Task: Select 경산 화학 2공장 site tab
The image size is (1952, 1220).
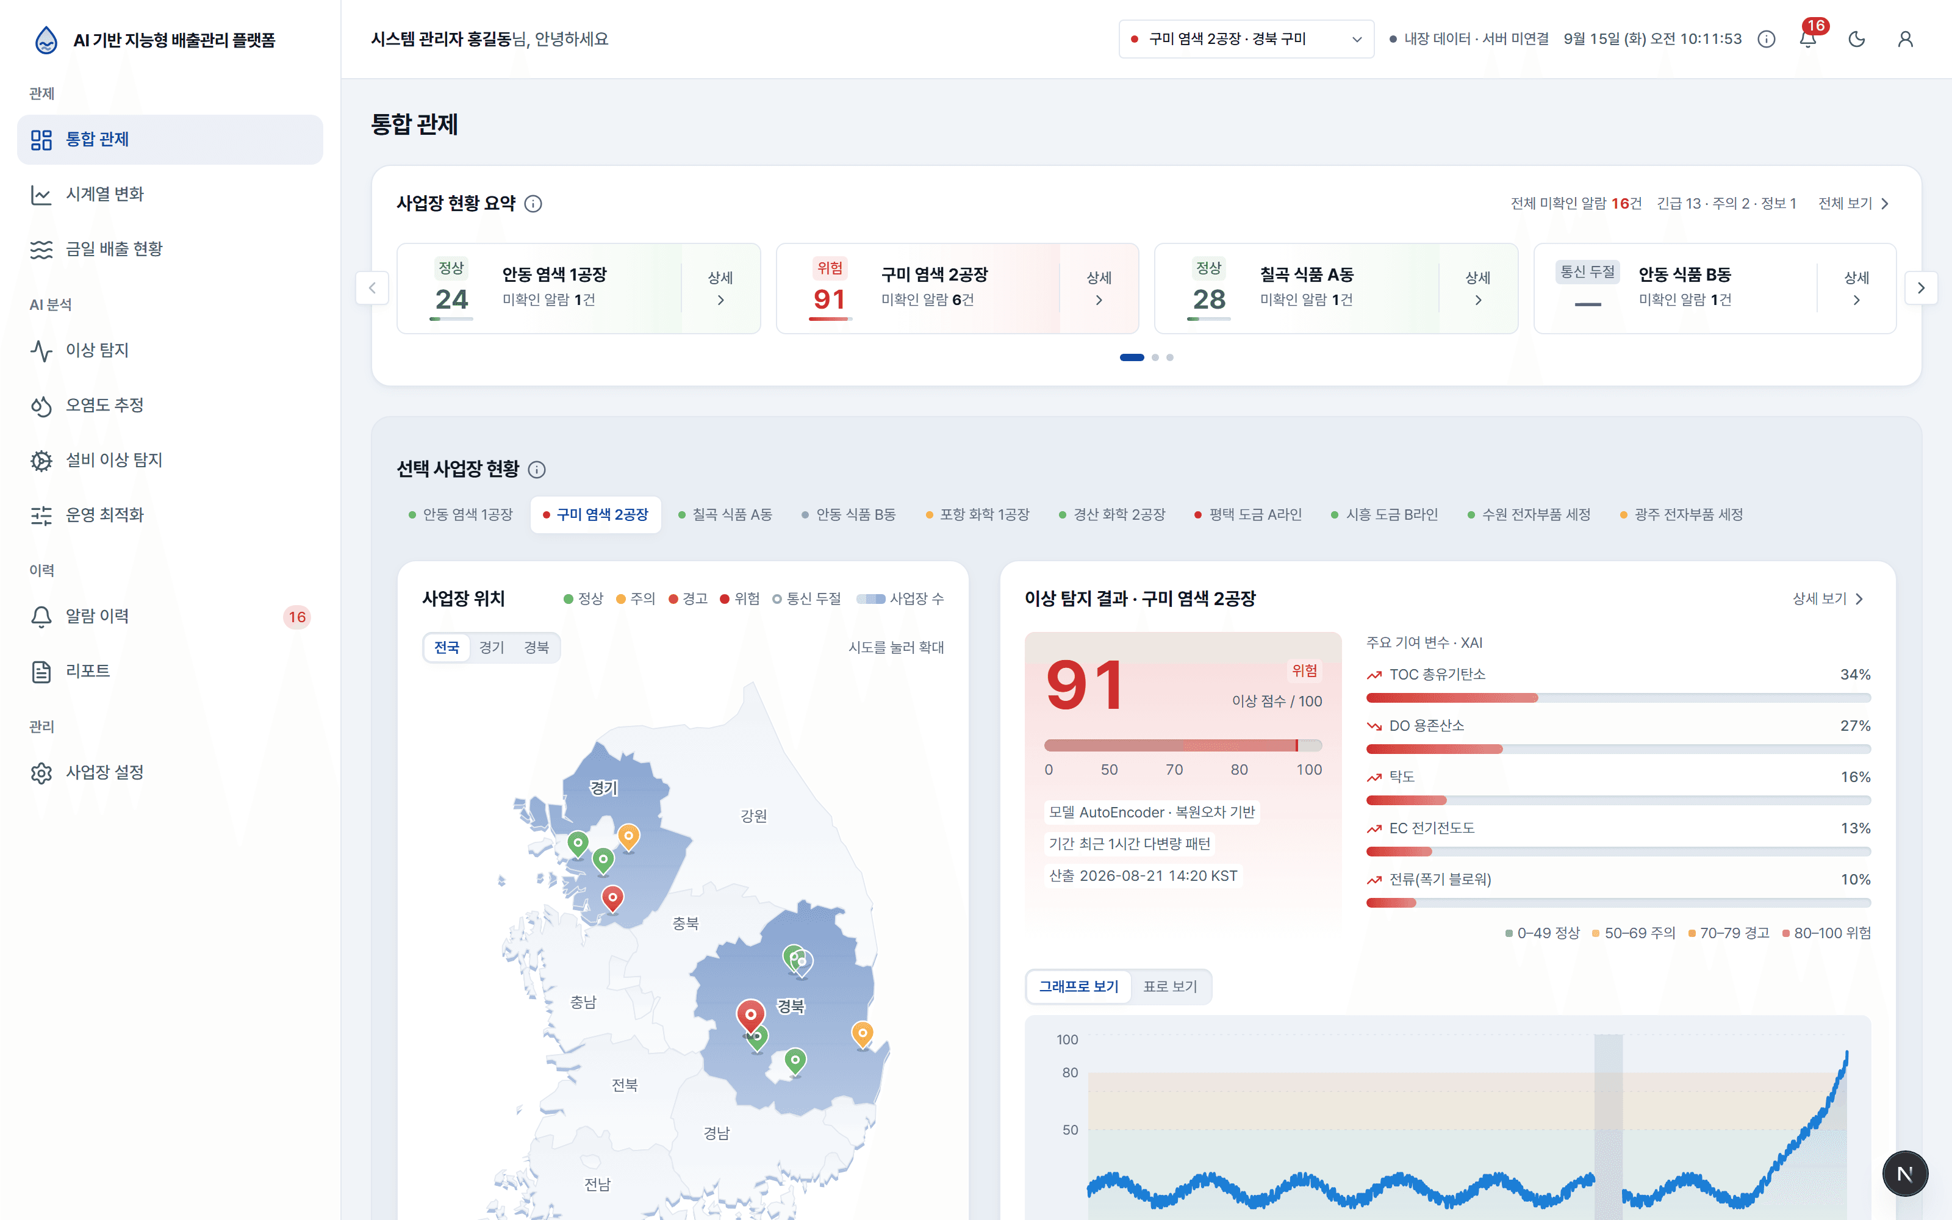Action: pos(1112,515)
